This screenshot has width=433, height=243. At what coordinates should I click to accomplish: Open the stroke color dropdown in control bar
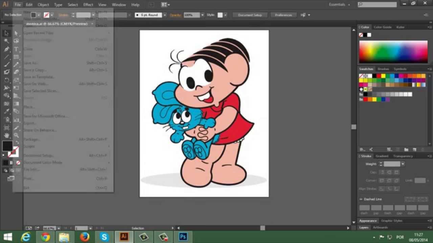tap(52, 15)
